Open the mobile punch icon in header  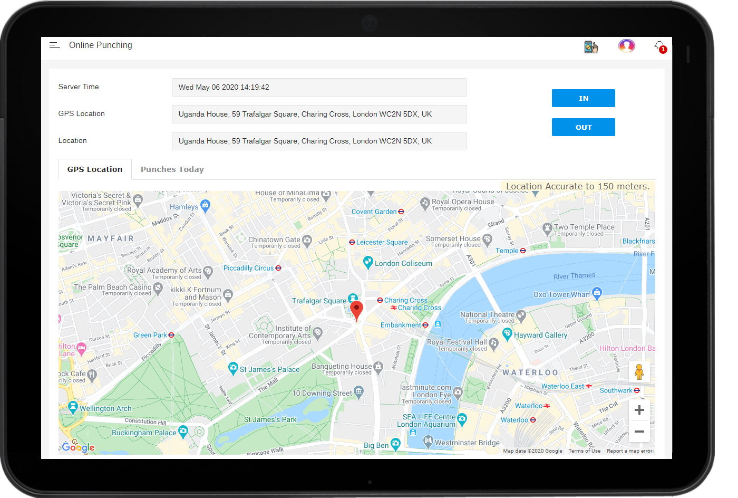pyautogui.click(x=591, y=47)
